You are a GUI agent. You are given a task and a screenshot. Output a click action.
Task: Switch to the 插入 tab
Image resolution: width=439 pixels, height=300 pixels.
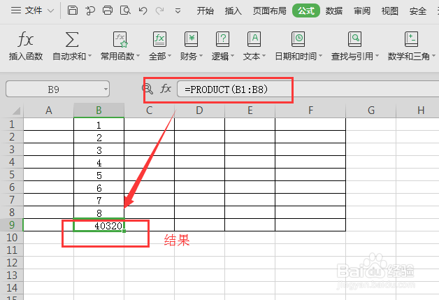point(233,11)
